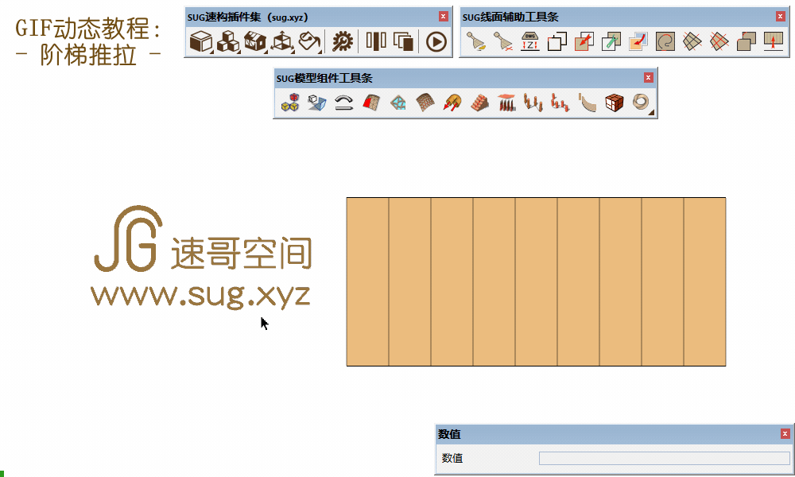Viewport: 795px width, 477px height.
Task: Click the red arrow face icon
Action: coord(584,41)
